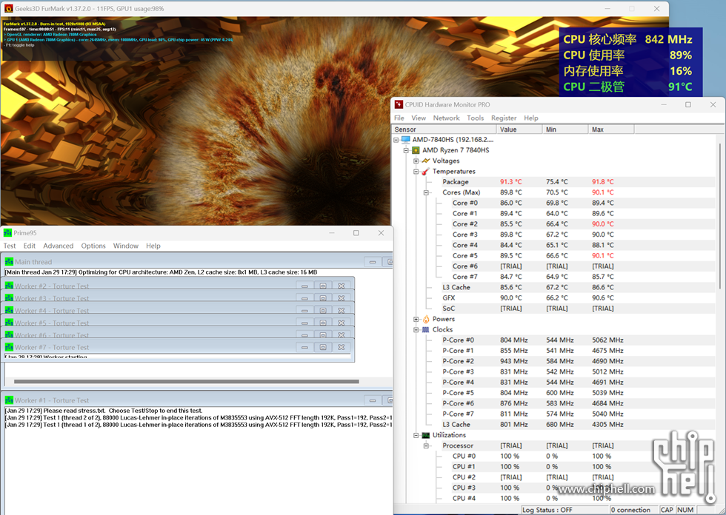Open the Register menu in Hardware Monitor
This screenshot has width=726, height=515.
[504, 118]
